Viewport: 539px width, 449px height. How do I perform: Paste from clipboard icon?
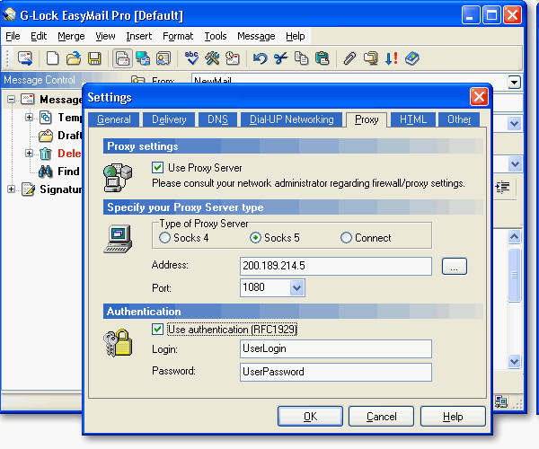point(323,58)
